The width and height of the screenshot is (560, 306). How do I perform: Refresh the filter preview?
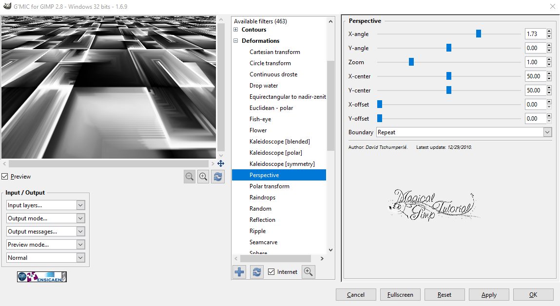click(x=217, y=176)
